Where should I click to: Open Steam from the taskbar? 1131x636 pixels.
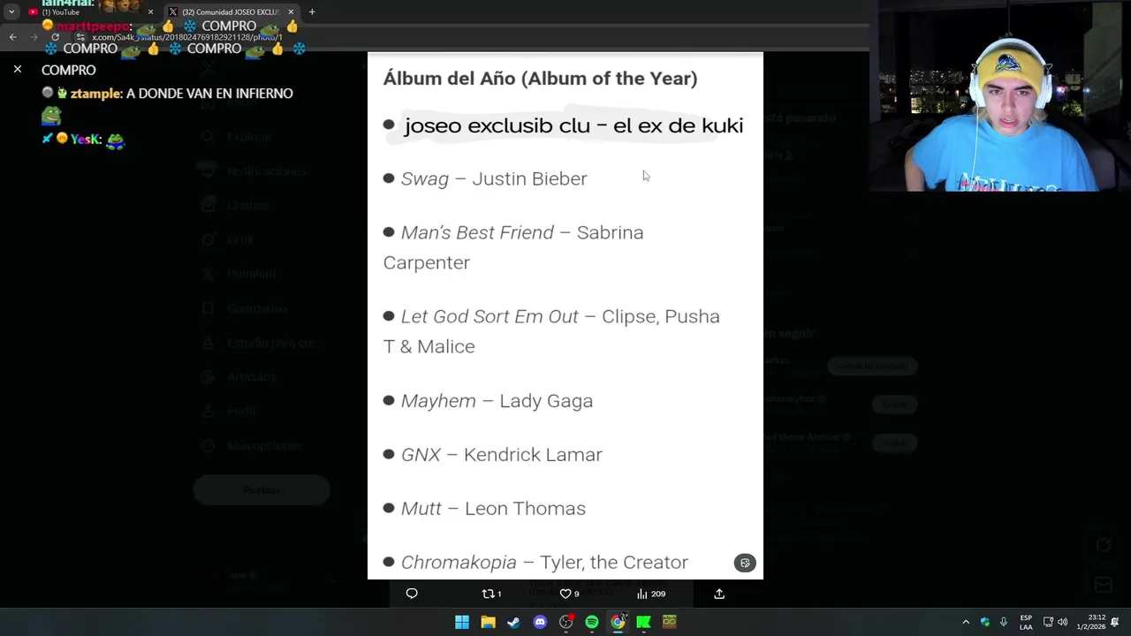[x=513, y=622]
